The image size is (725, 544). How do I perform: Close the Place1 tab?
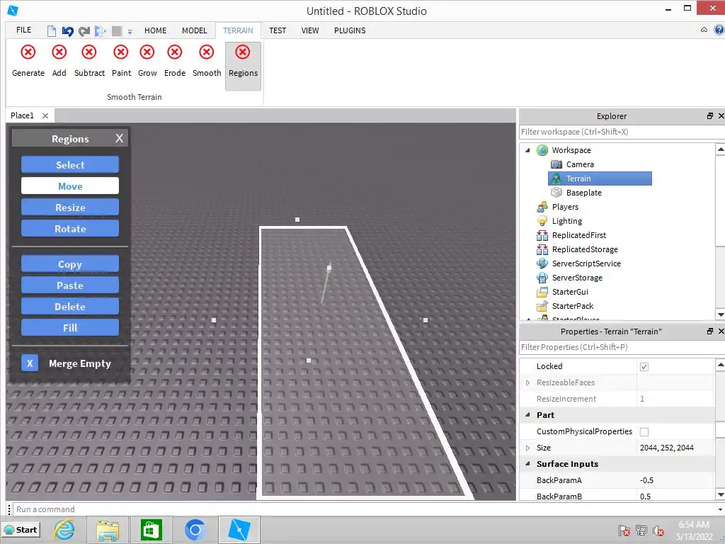(x=45, y=115)
